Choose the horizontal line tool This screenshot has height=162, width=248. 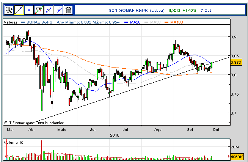29,10
